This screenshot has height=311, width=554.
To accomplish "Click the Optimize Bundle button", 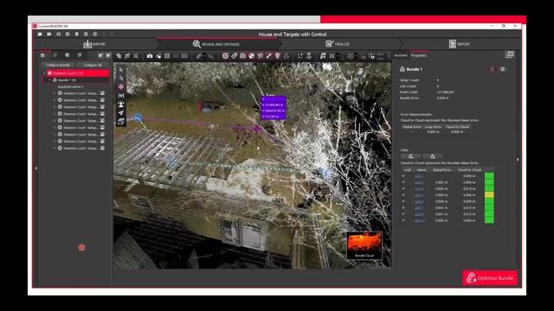I will 490,278.
